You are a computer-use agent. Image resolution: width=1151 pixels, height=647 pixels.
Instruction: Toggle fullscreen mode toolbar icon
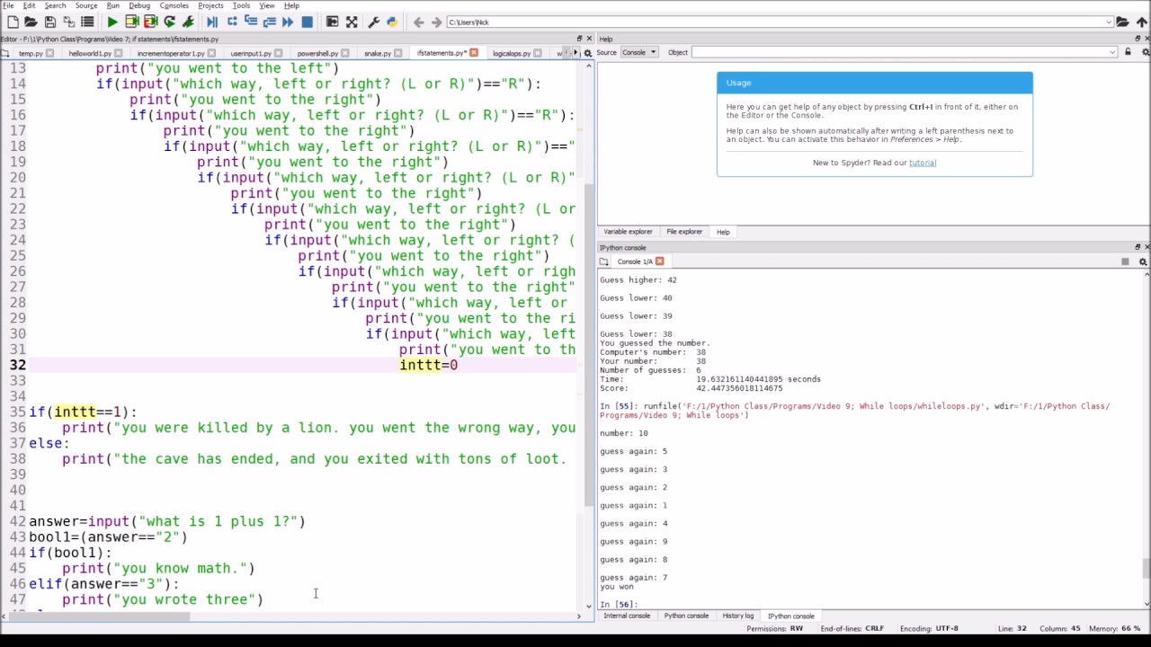click(x=352, y=22)
